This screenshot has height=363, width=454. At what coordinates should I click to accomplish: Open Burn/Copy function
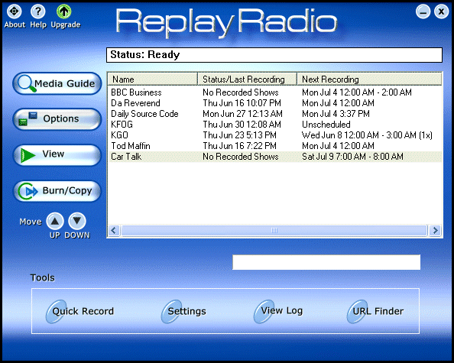[x=57, y=191]
